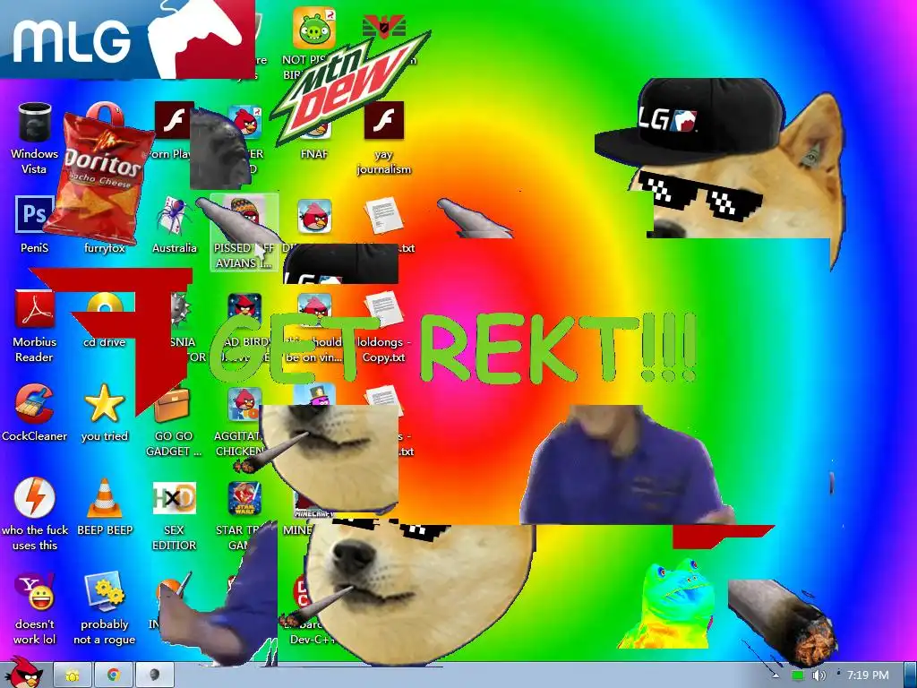Launch the Star Wars Angry Birds icon
917x688 pixels.
tap(244, 498)
